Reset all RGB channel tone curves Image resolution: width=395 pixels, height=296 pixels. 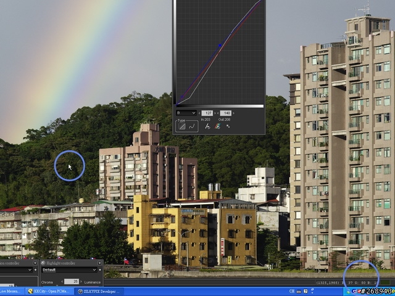coord(217,126)
